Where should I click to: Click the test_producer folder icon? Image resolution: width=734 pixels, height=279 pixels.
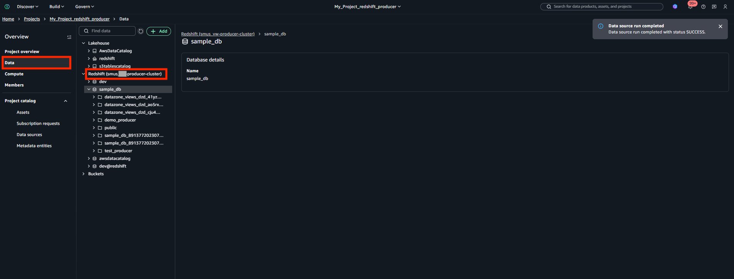pyautogui.click(x=100, y=151)
